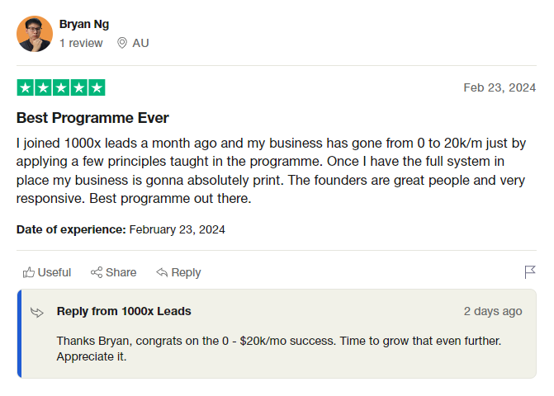Click the middle green rating star
The width and height of the screenshot is (554, 396).
click(61, 87)
